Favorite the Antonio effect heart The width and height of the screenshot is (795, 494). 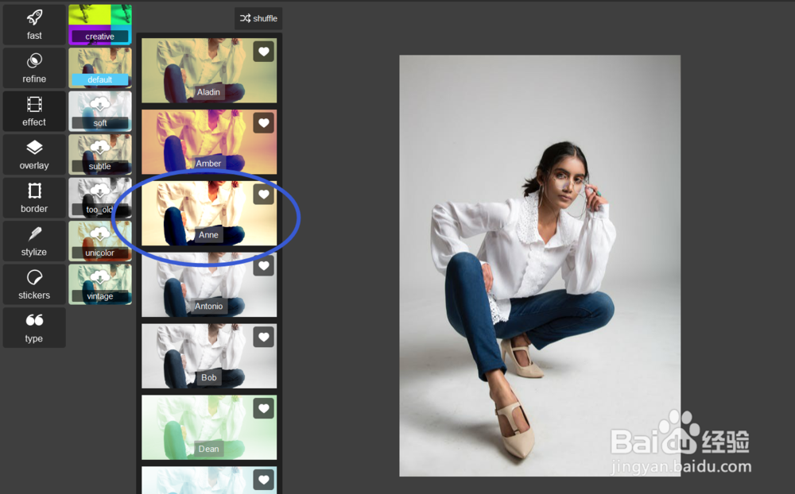[x=264, y=265]
